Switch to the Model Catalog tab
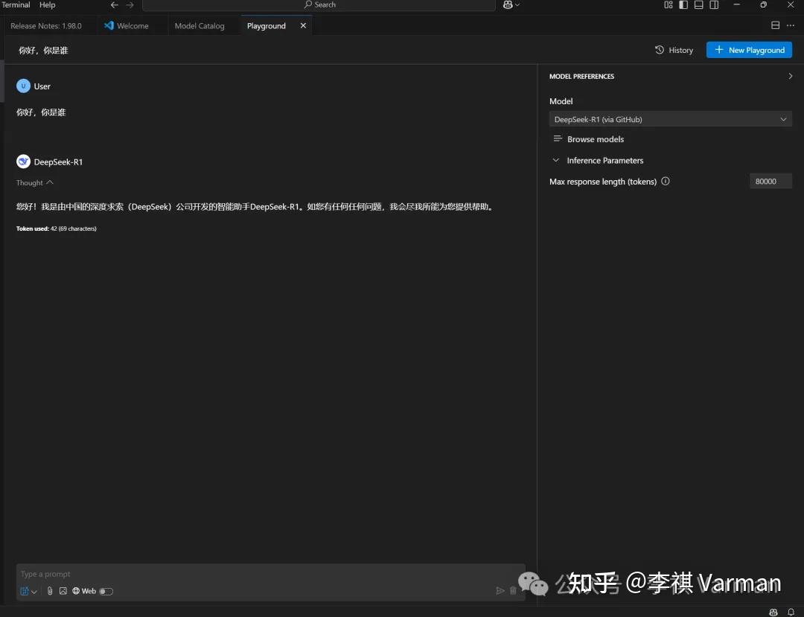804x617 pixels. pos(200,25)
